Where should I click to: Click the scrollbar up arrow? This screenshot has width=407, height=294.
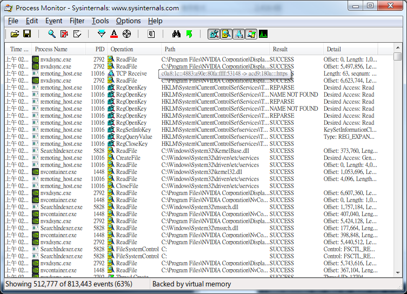tap(398, 48)
